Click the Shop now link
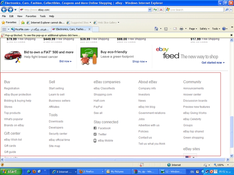The height and width of the screenshot is (175, 234). tap(139, 62)
